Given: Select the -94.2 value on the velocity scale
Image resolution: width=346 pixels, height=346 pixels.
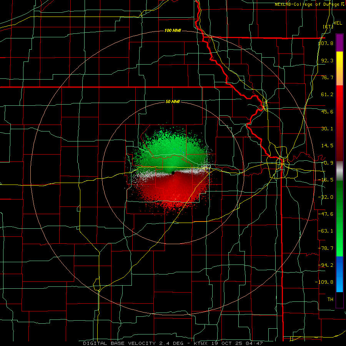Looking at the screenshot, I should tap(326, 265).
